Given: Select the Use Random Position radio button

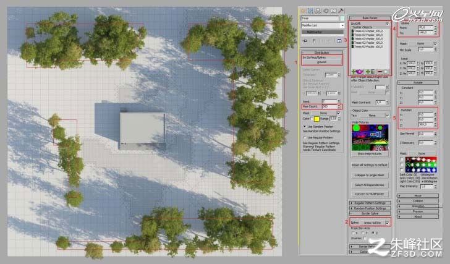Looking at the screenshot, I should (305, 126).
